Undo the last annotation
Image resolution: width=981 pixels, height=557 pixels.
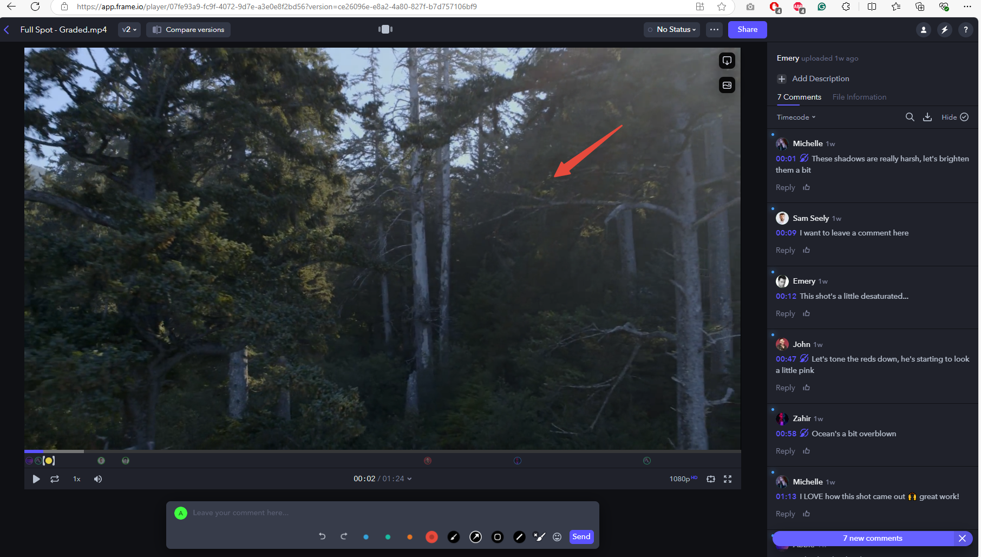[322, 536]
